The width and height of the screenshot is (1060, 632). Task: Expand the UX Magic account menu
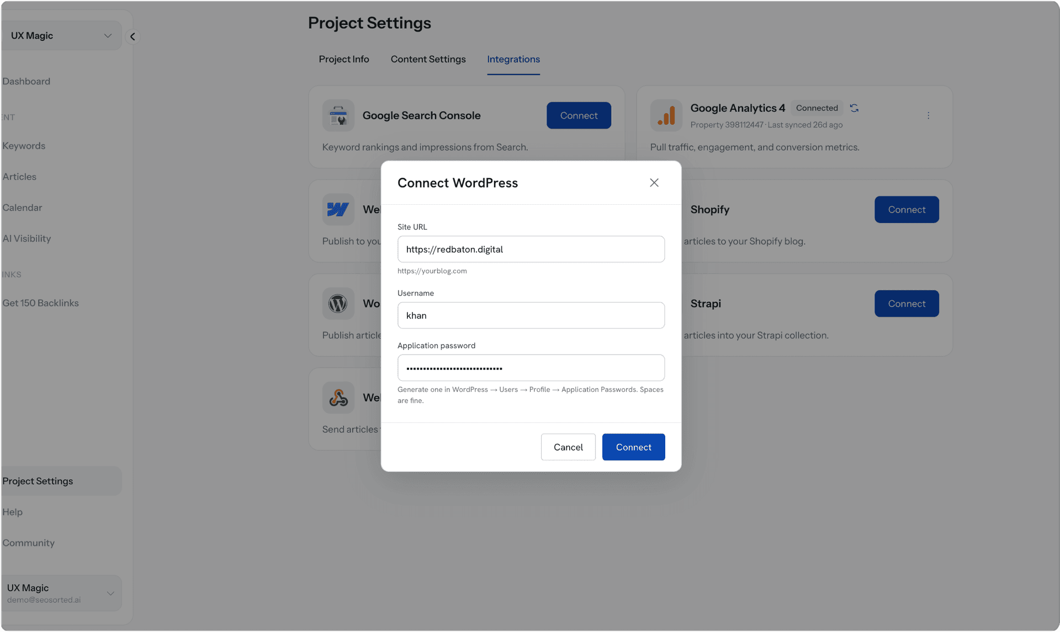(x=61, y=593)
